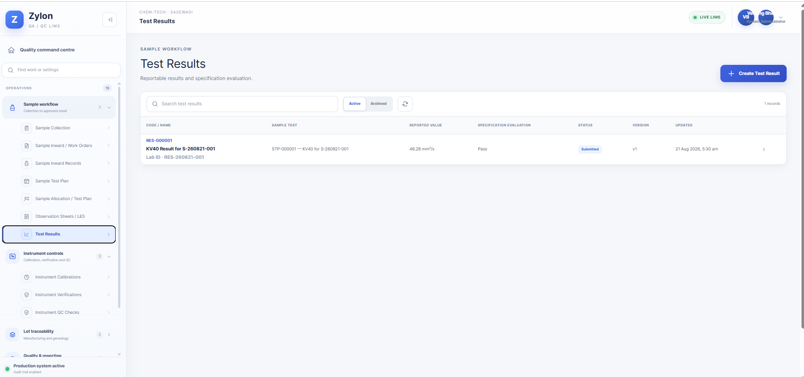Screen dimensions: 804x377
Task: Click the refresh icon beside Archived
Action: [x=405, y=104]
